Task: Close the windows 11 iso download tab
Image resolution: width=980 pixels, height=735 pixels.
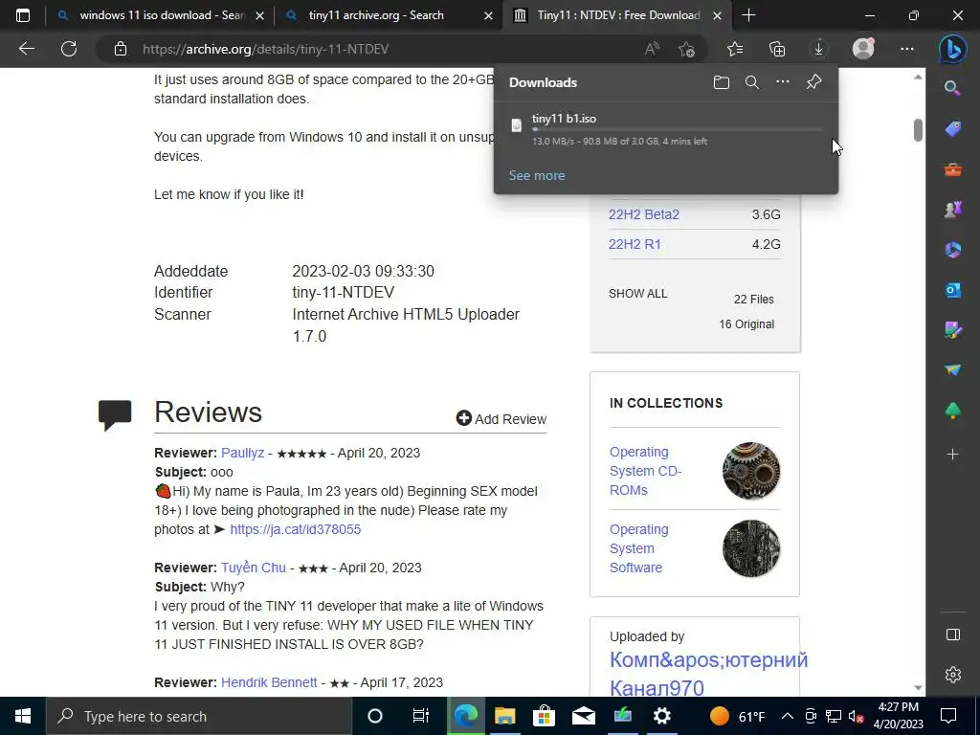Action: [260, 15]
